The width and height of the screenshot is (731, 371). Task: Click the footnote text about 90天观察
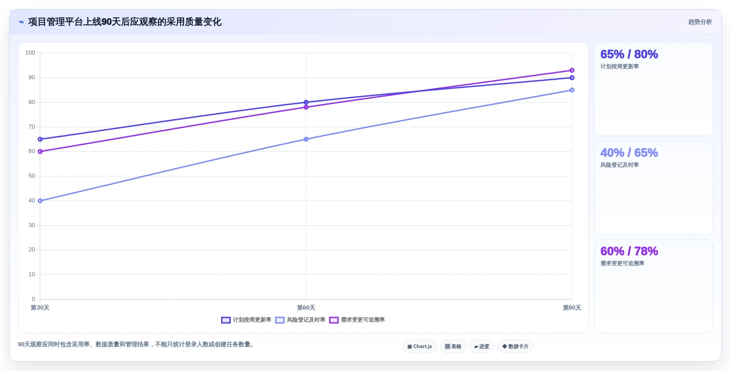(x=136, y=344)
